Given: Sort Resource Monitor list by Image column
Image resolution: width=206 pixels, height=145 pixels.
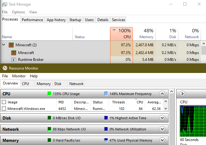Looking at the screenshot, I should point(29,102).
